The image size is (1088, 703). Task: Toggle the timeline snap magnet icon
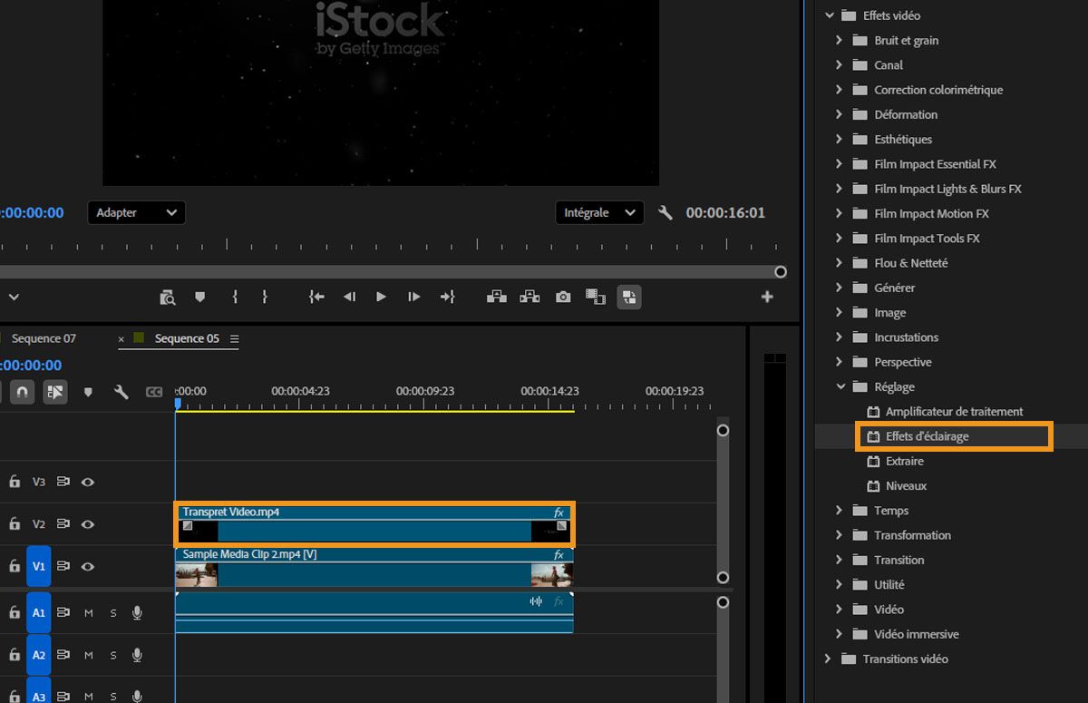23,392
